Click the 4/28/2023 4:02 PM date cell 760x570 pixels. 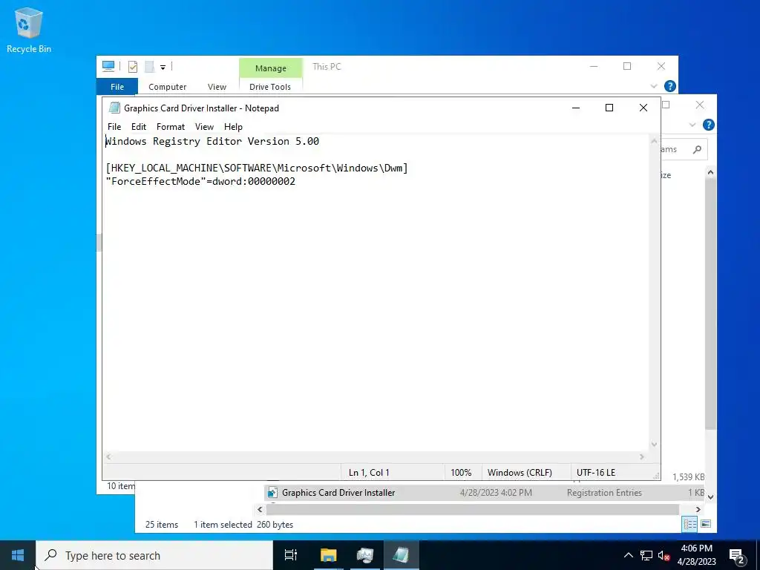click(495, 493)
